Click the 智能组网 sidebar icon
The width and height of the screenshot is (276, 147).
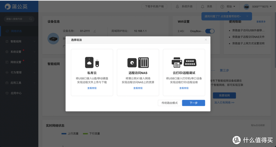pos(7,41)
